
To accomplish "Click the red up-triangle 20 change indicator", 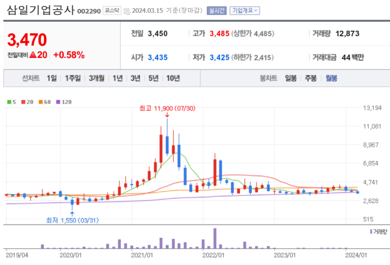I will pyautogui.click(x=38, y=55).
